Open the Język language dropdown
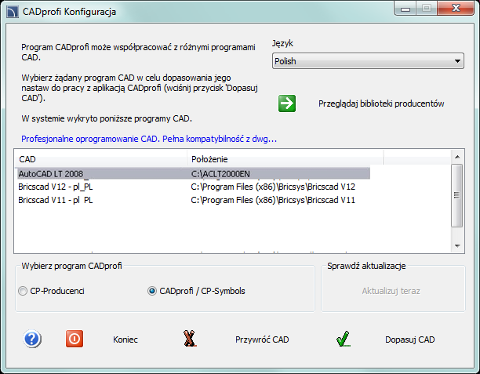Screen dimensions: 480x374 tap(368, 61)
